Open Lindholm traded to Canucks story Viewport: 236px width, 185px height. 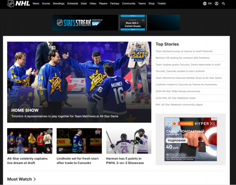click(x=186, y=85)
